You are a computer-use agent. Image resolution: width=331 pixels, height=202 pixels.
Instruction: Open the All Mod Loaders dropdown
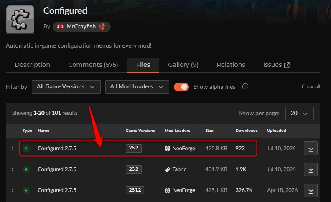[x=137, y=87]
